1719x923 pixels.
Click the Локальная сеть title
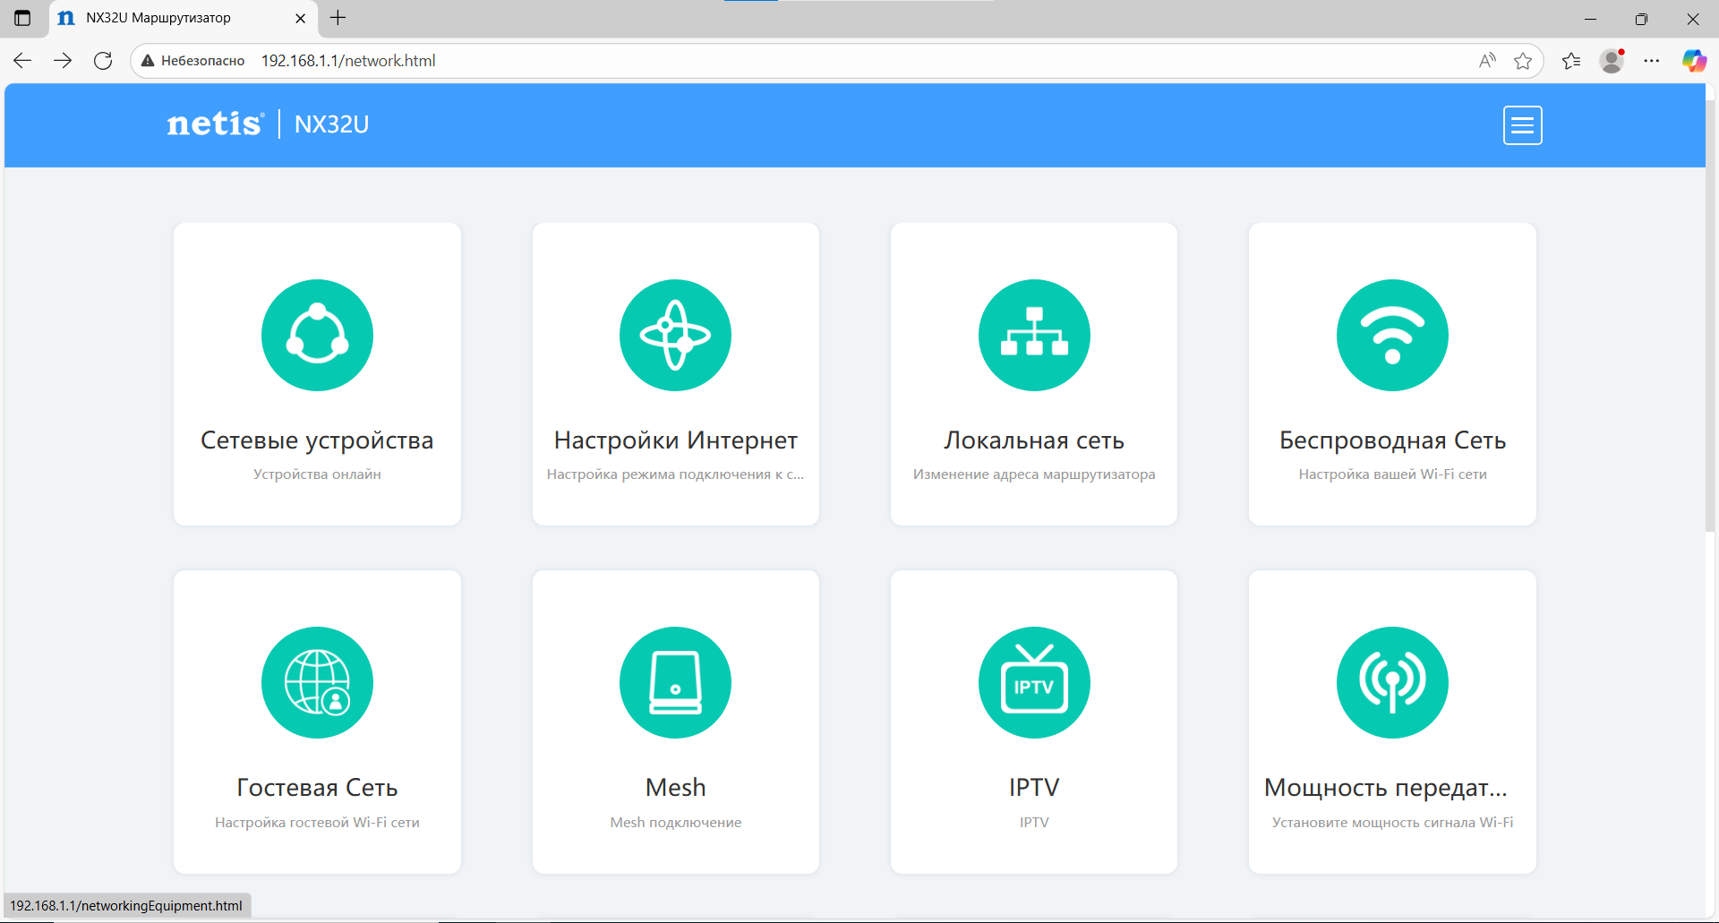(x=1034, y=440)
